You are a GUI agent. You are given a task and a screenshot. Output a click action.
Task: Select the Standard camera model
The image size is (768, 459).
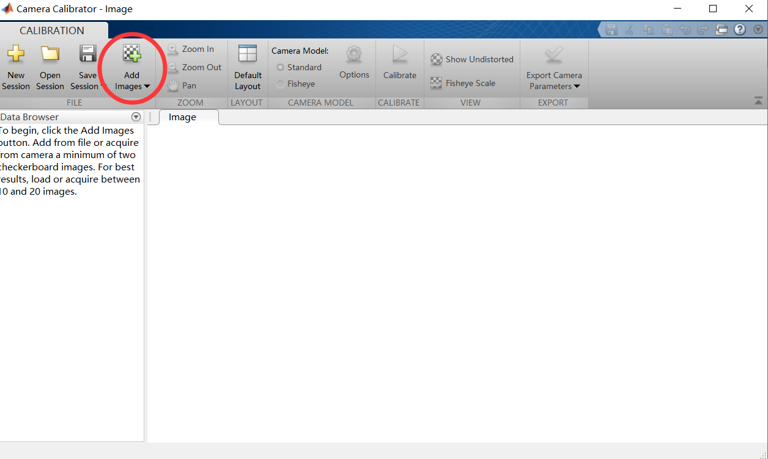click(299, 67)
